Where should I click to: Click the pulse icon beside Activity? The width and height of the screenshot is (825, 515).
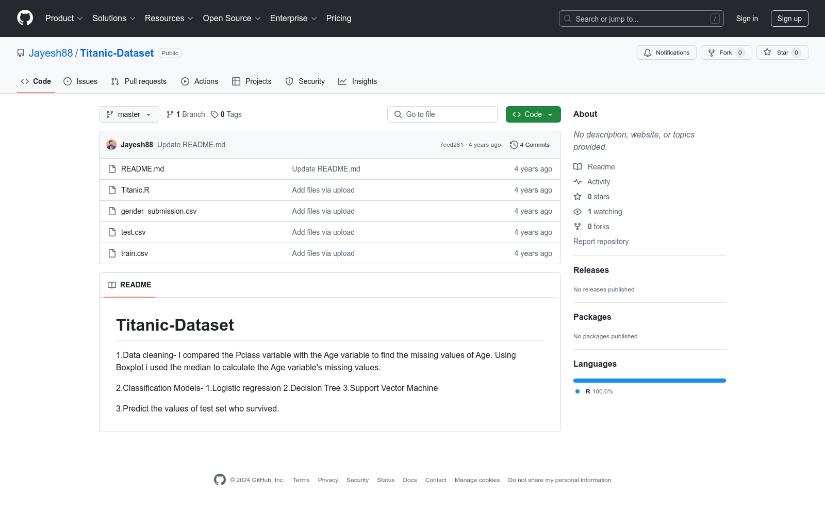click(577, 182)
